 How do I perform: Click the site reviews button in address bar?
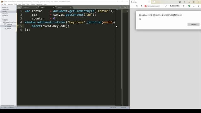175,6
